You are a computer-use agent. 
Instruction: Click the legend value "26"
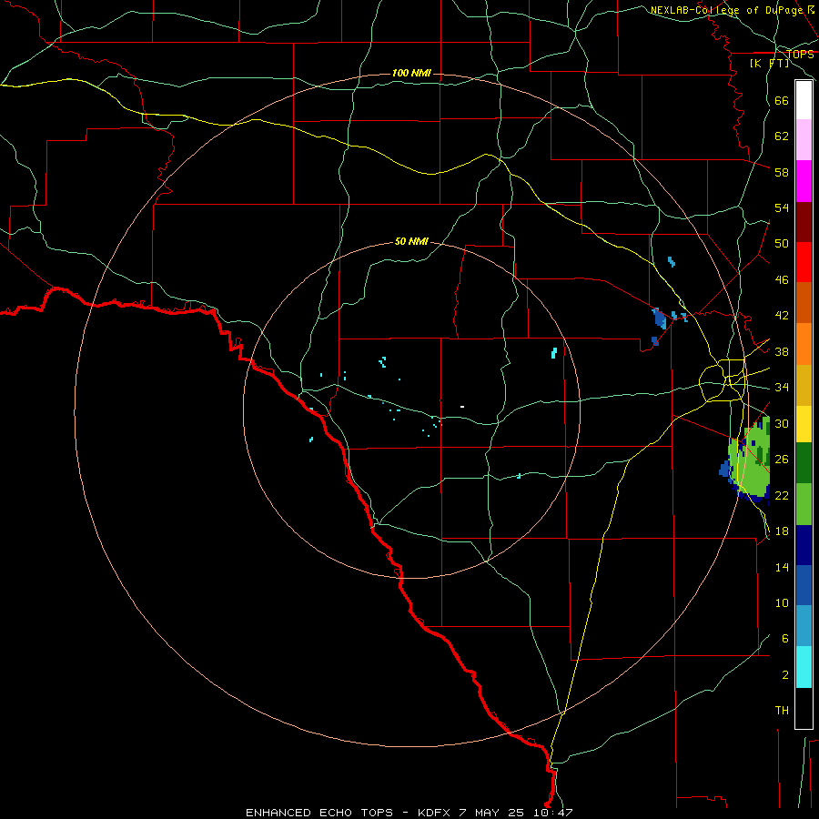[x=782, y=460]
